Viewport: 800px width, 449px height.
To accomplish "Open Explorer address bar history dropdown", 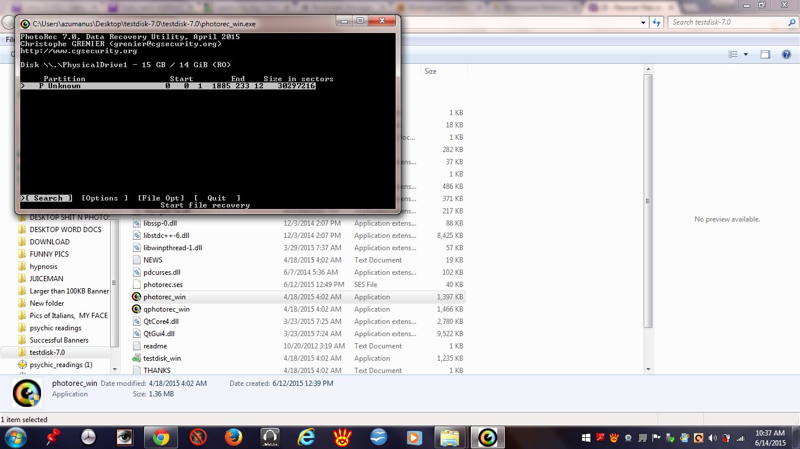I will click(x=644, y=22).
